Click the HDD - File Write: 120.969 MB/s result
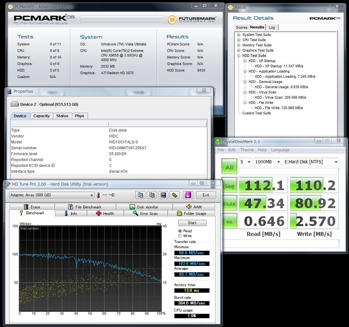 tap(279, 108)
